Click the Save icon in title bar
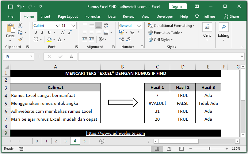This screenshot has height=154, width=248. tap(10, 7)
